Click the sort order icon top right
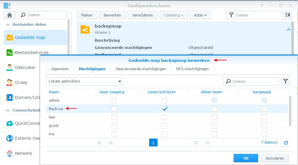The width and height of the screenshot is (298, 165). pyautogui.click(x=288, y=15)
